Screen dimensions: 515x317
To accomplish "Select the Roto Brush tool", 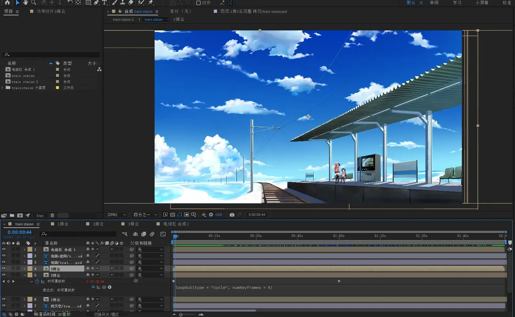I will [141, 3].
